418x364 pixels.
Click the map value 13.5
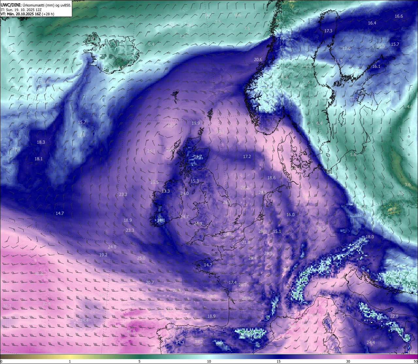pyautogui.click(x=338, y=61)
